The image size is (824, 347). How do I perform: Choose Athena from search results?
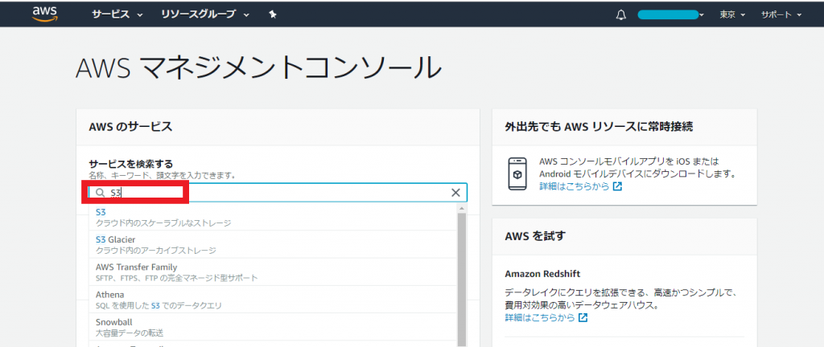273,300
